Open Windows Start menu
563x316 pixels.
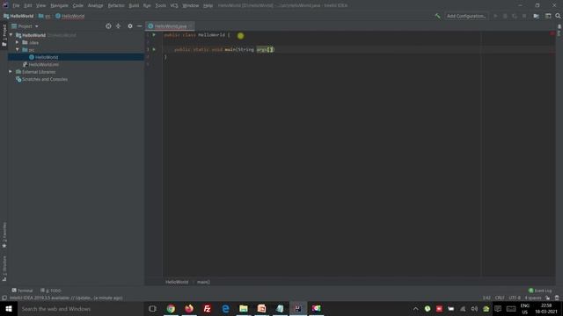(x=9, y=308)
